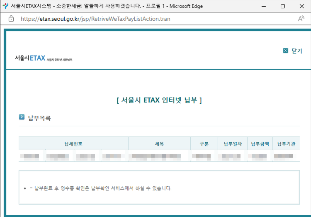Click the etax.seoul.go.kr URL address field
The image size is (311, 217).
tap(95, 19)
